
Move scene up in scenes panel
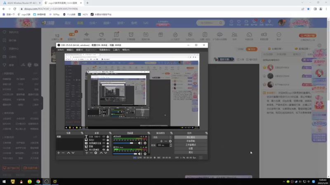(68, 153)
